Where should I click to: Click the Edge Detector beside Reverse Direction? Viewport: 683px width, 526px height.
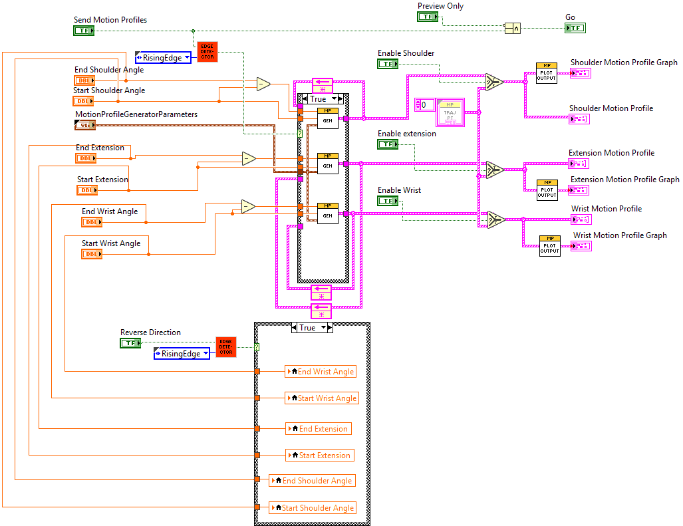point(225,346)
